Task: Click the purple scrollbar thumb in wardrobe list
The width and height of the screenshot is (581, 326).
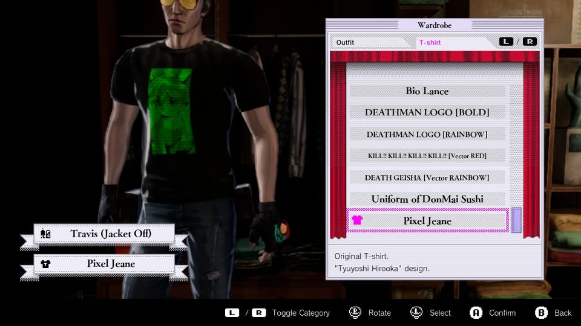Action: [x=516, y=220]
